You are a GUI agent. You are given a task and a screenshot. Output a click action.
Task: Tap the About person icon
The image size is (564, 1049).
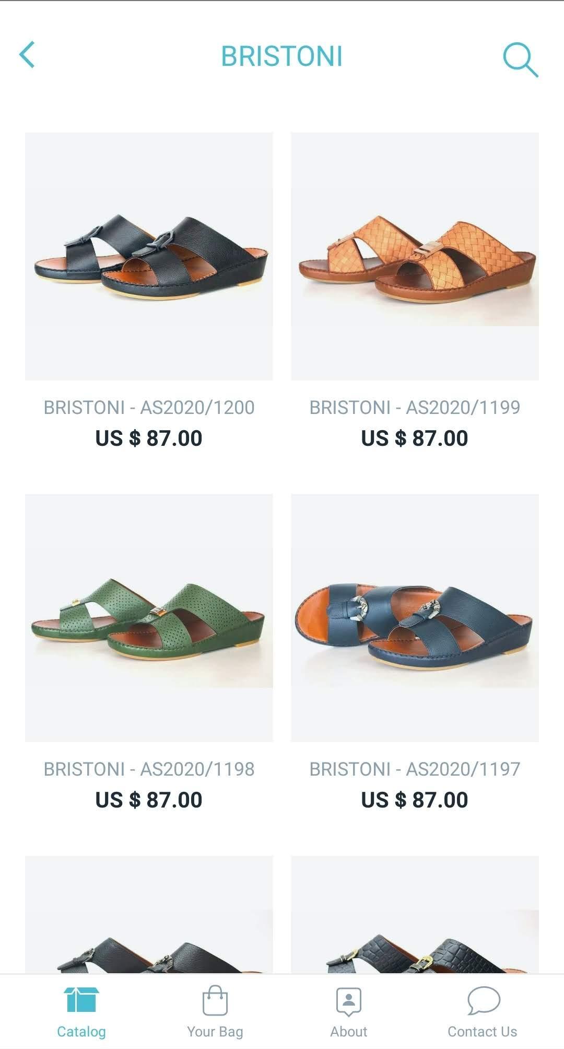349,1001
